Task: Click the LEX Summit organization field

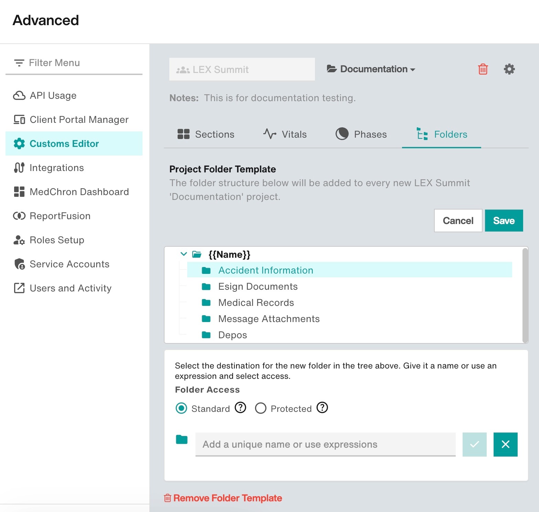Action: click(242, 69)
